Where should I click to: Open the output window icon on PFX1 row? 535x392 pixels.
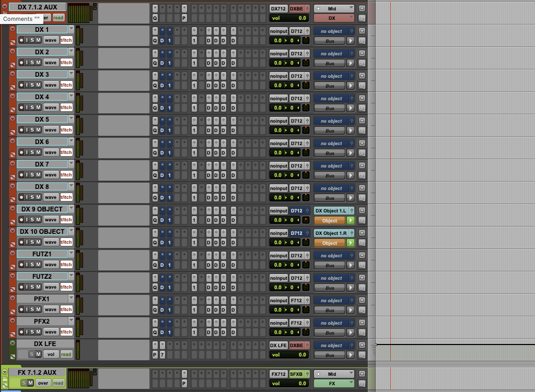pos(362,300)
